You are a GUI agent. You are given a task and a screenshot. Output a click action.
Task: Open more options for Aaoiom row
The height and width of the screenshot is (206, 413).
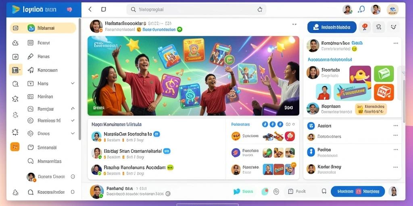(x=396, y=126)
